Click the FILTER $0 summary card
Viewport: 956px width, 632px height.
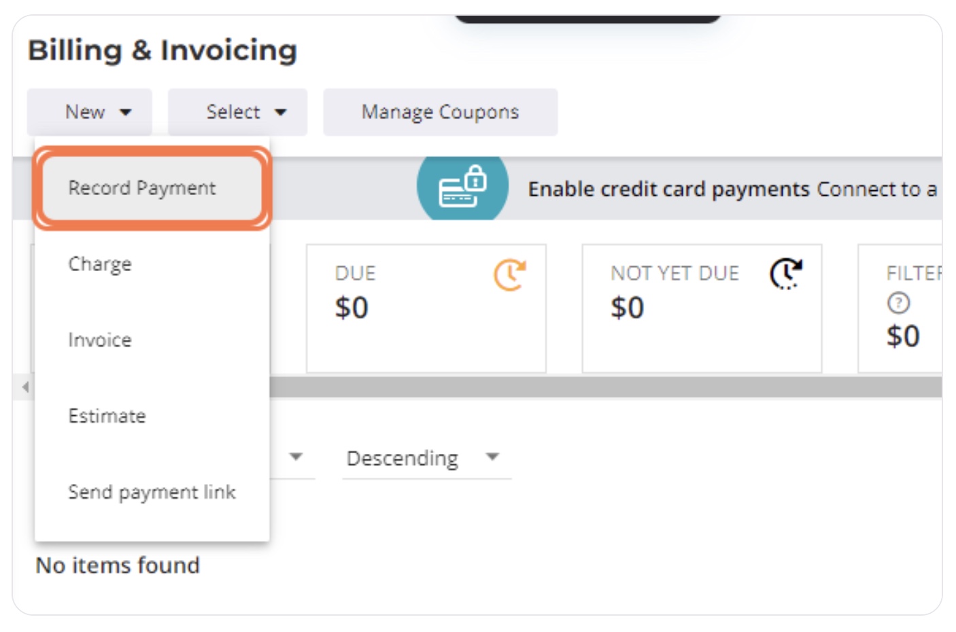[900, 309]
